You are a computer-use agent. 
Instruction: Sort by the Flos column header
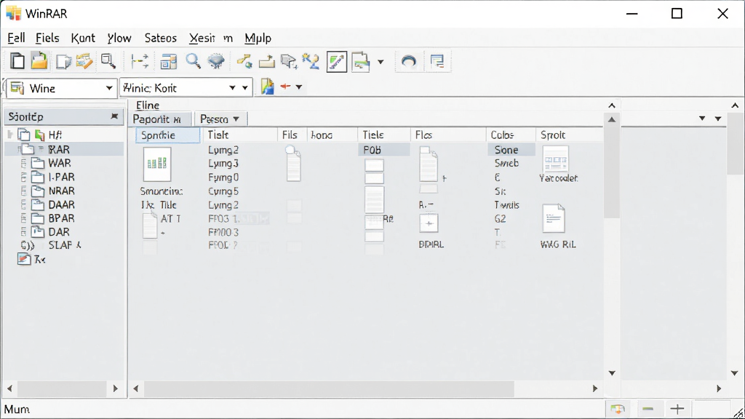pos(447,135)
